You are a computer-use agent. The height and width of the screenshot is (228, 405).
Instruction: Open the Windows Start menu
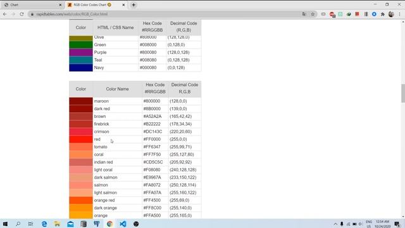5,224
